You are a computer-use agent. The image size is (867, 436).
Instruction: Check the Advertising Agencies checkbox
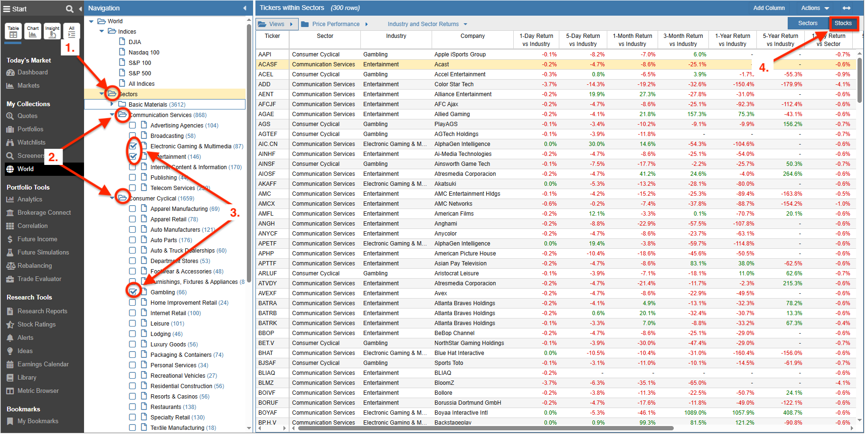click(x=132, y=126)
